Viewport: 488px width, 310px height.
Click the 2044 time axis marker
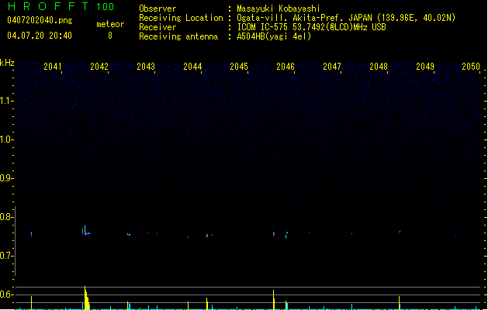[192, 67]
